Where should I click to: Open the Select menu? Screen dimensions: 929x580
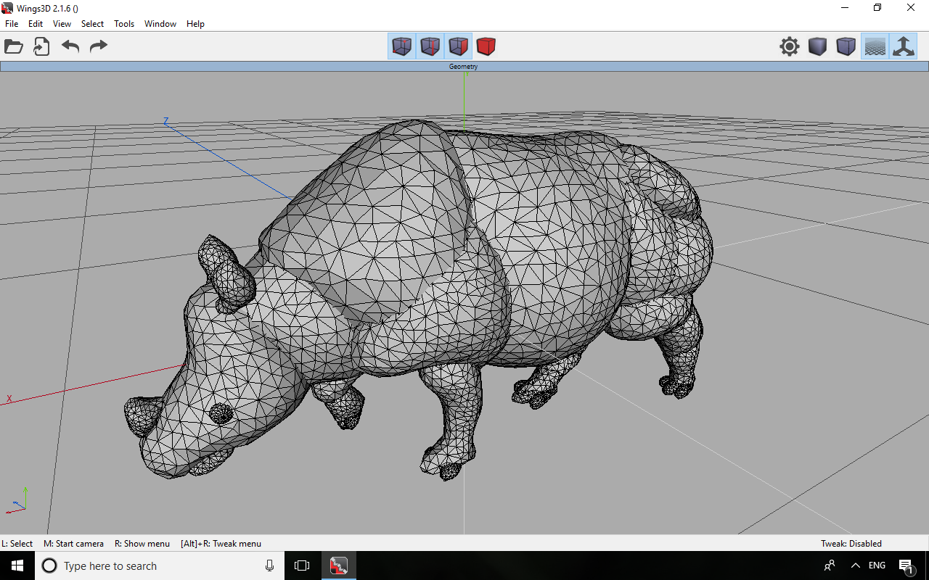point(92,23)
